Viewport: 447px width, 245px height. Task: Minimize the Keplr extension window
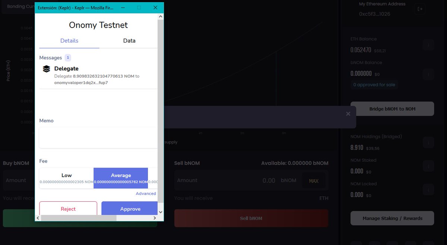point(122,7)
